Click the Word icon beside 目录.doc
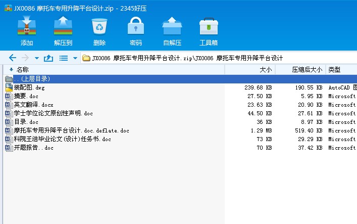The image size is (357, 224). (9, 122)
